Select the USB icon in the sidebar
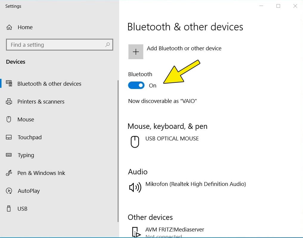Viewport: 303px width, 238px height. (9, 209)
